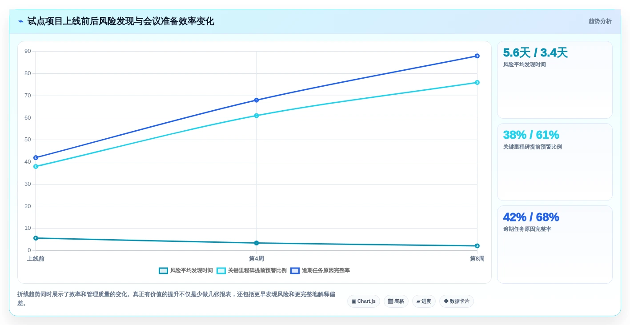The width and height of the screenshot is (630, 325).
Task: Click the teal 风险平均发现时间 legend swatch
Action: point(163,271)
